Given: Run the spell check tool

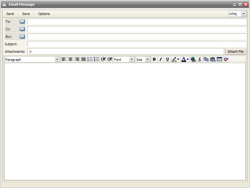Looking at the screenshot, I should click(x=226, y=59).
